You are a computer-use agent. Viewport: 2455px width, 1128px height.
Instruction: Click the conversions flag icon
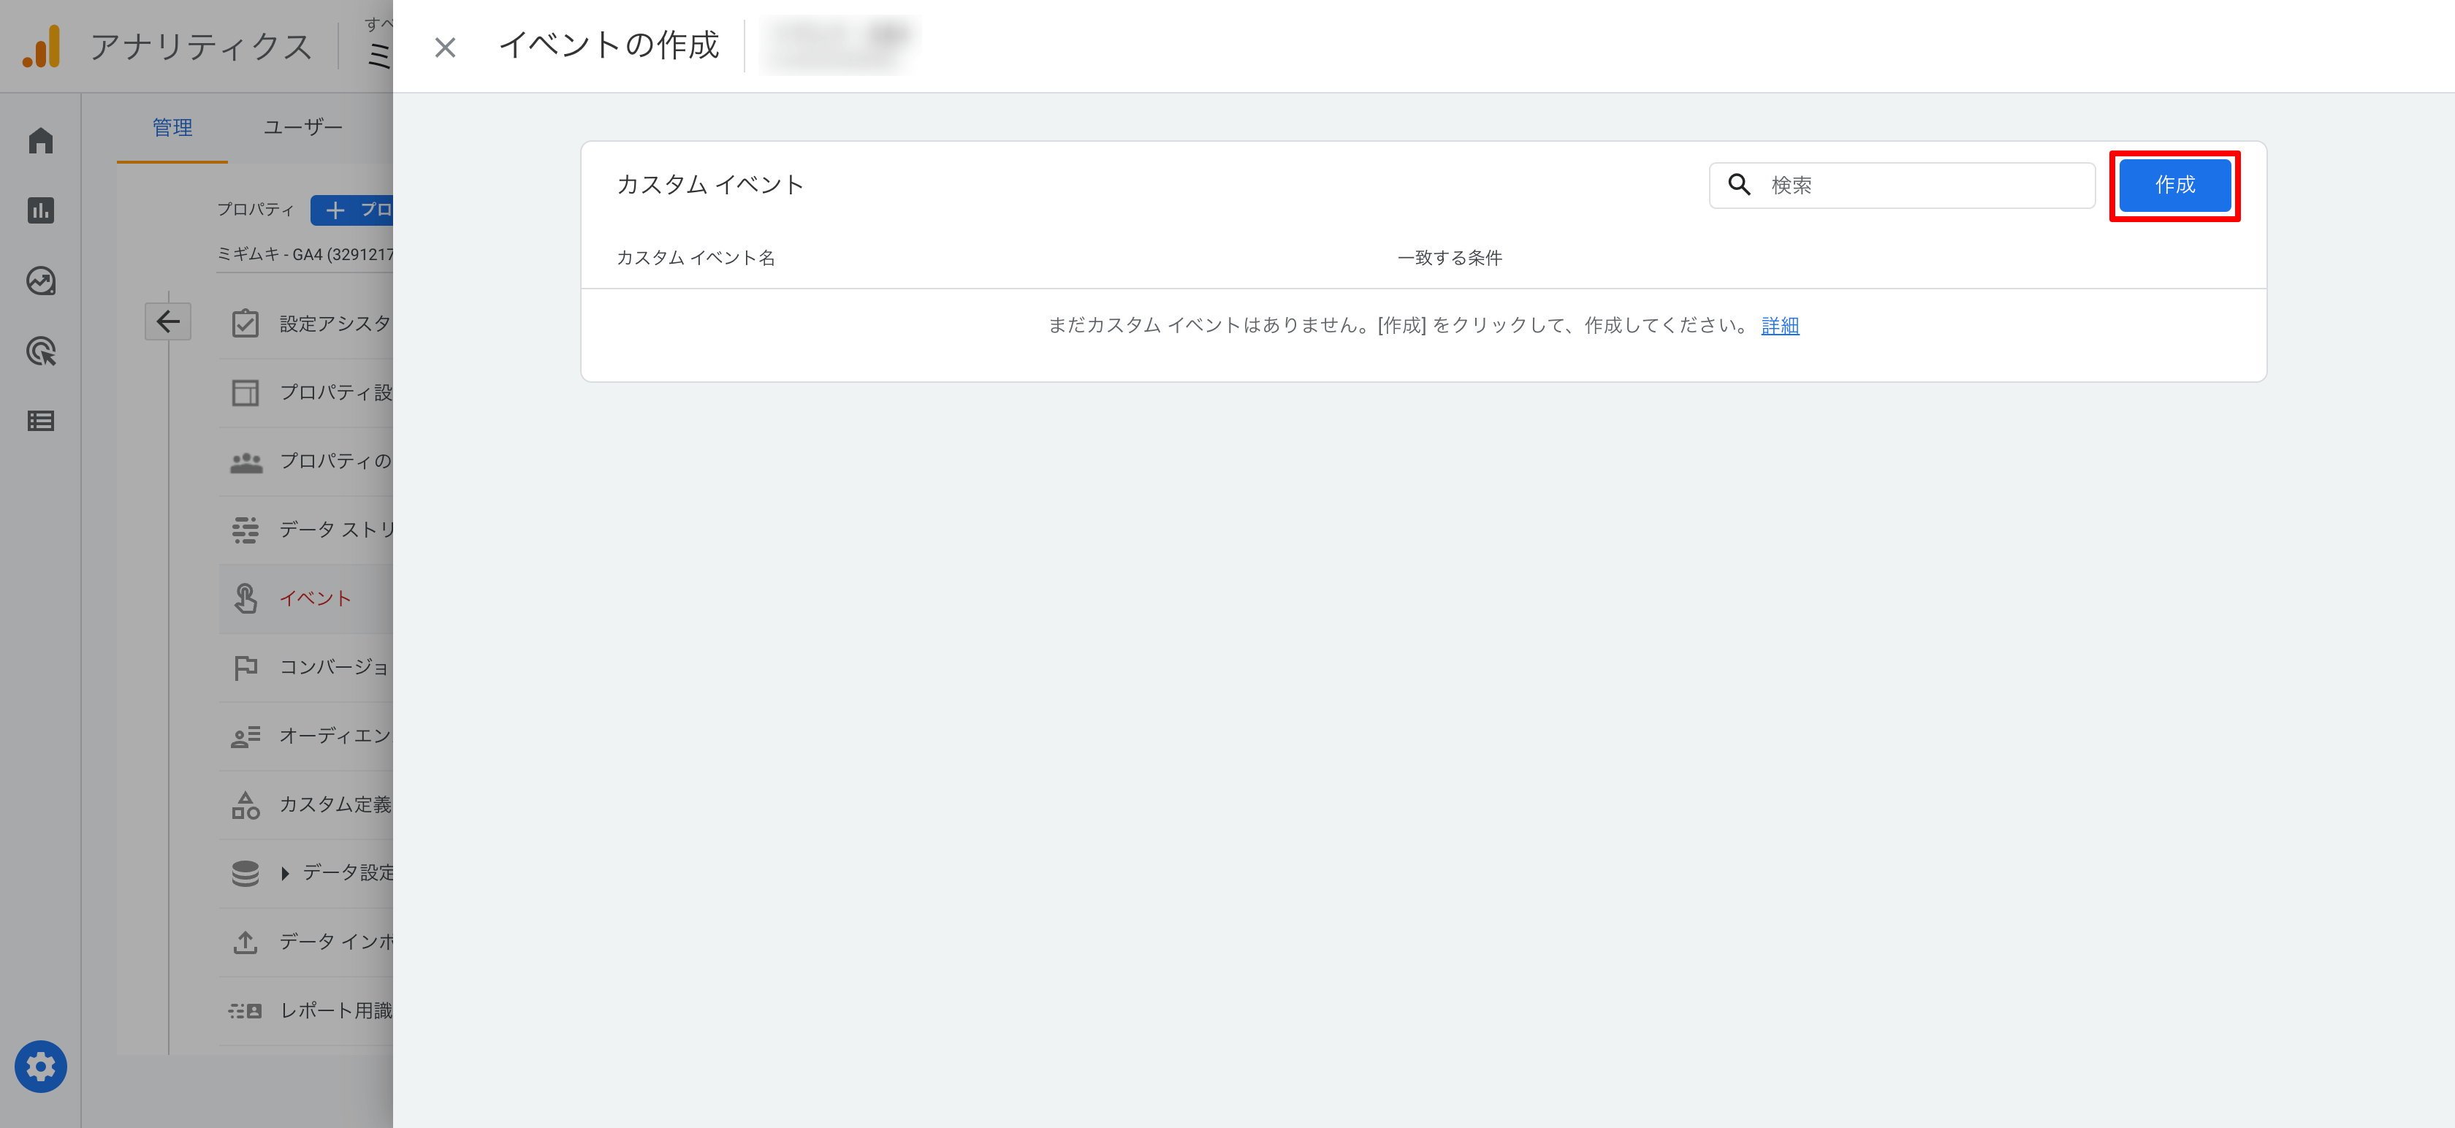[x=246, y=668]
